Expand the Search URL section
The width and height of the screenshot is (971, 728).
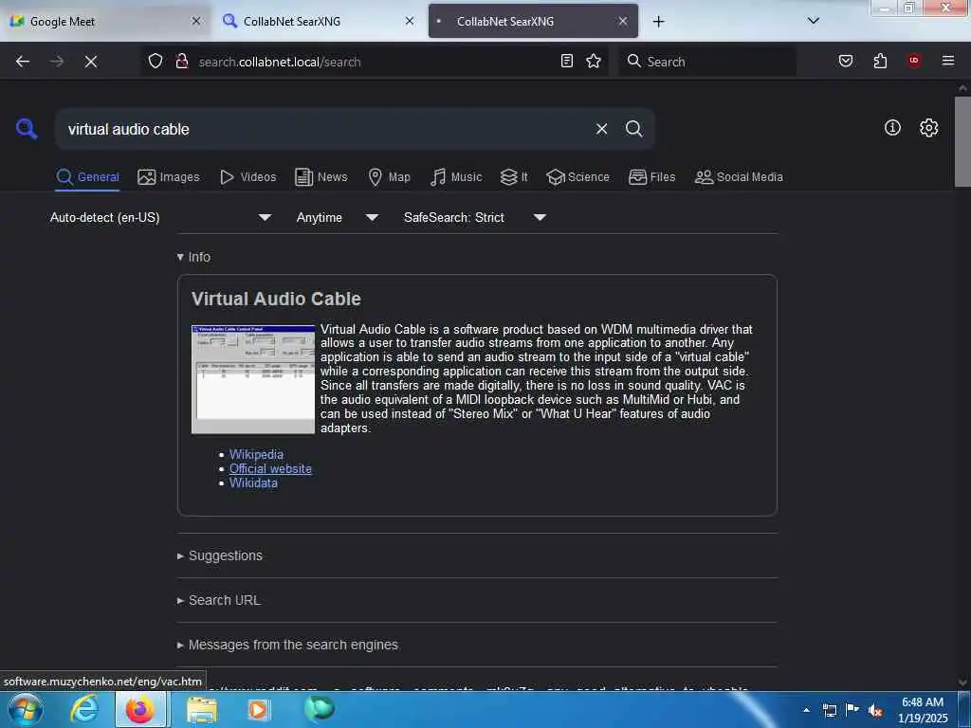tap(219, 600)
